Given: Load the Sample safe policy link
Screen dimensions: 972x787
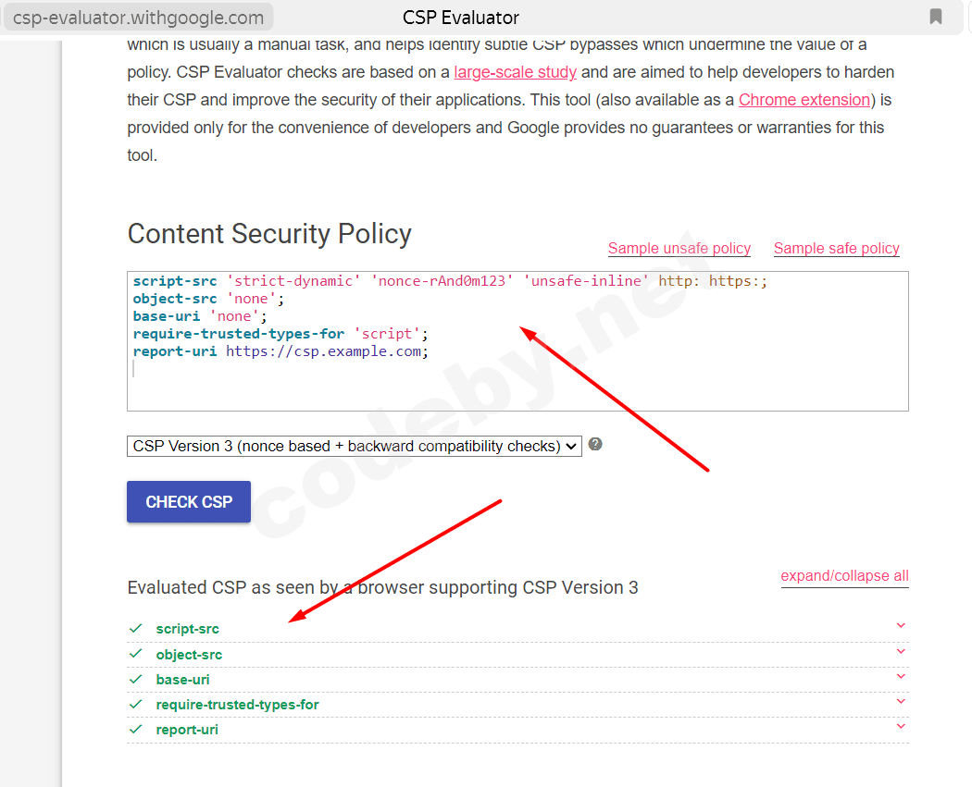Looking at the screenshot, I should coord(836,248).
